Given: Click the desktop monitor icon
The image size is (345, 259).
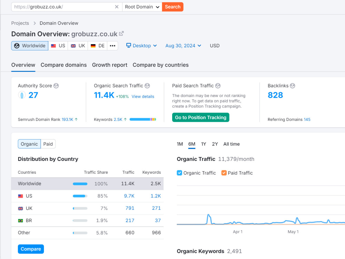Looking at the screenshot, I should (128, 45).
